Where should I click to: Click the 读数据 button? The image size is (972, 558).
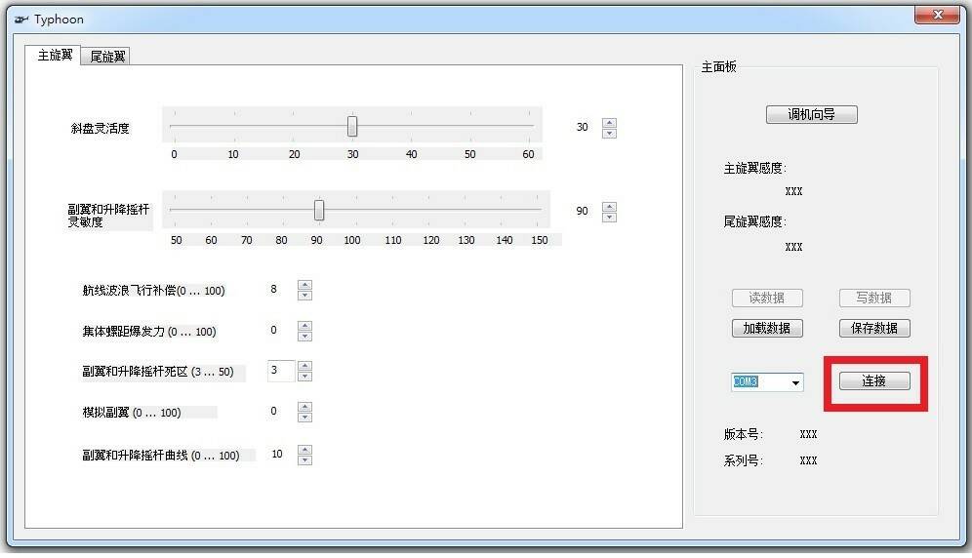(x=767, y=298)
